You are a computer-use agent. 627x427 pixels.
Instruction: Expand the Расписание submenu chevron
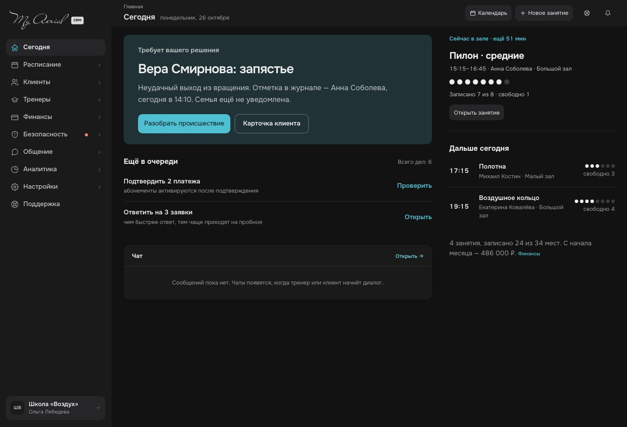coord(99,65)
